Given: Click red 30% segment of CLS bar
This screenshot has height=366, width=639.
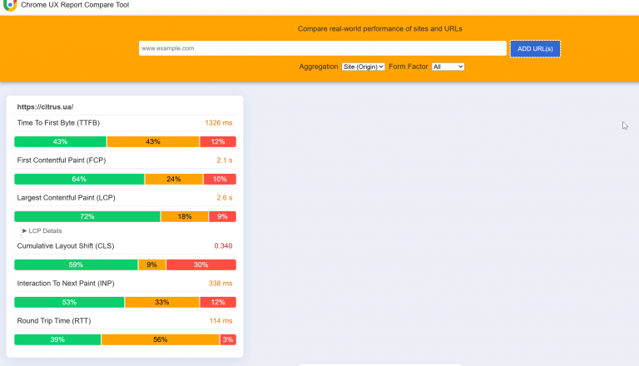Looking at the screenshot, I should pos(201,265).
